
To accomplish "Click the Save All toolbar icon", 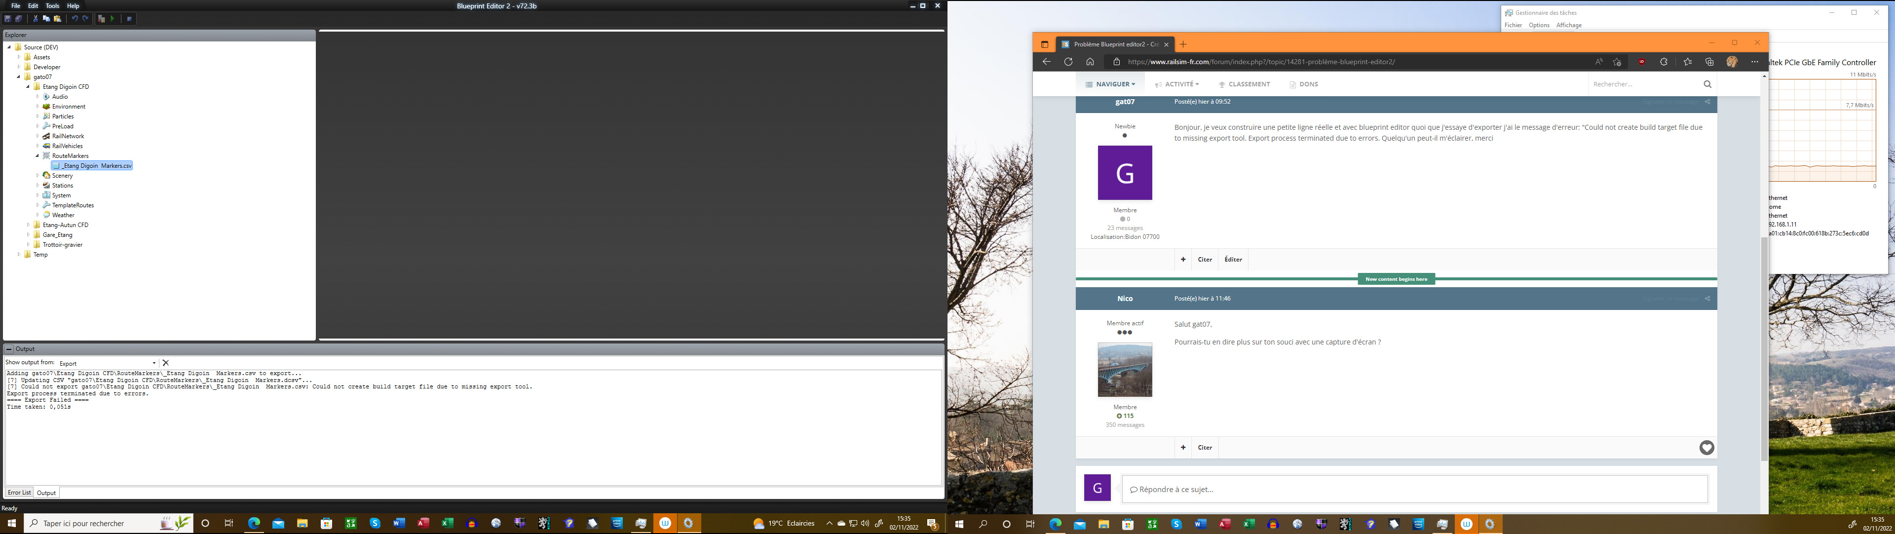I will pyautogui.click(x=19, y=18).
